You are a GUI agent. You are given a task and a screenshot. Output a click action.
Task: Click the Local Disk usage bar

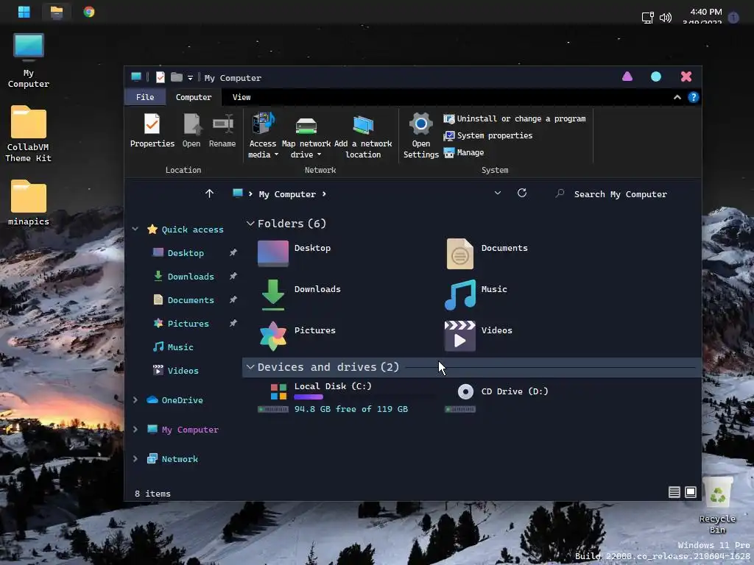point(364,397)
